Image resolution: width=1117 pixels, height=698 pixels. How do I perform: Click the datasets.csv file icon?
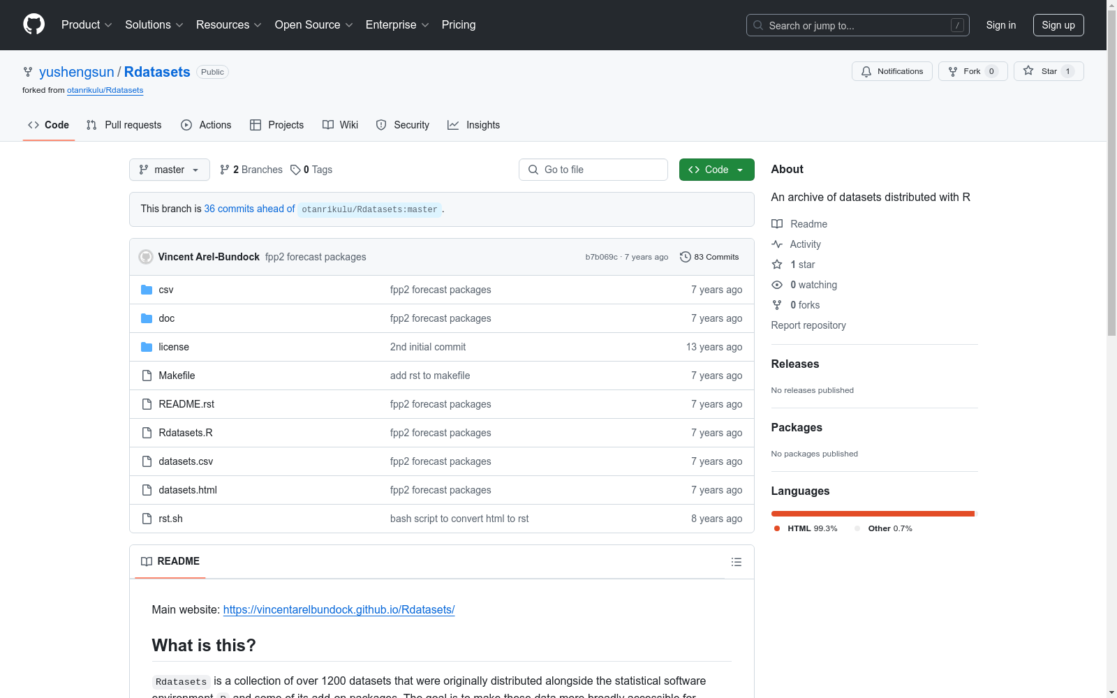[x=147, y=461]
